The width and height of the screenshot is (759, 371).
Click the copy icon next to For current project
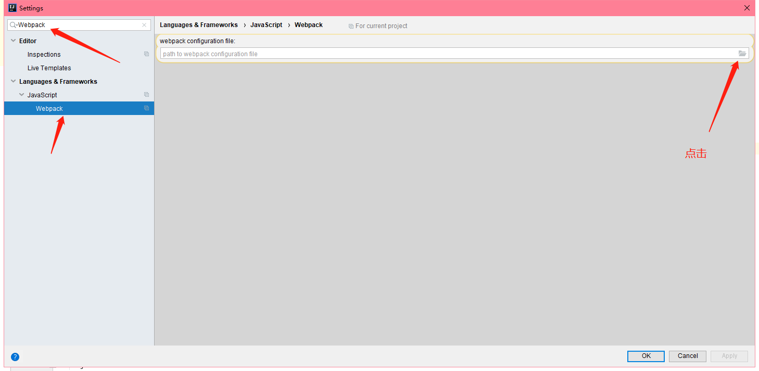(351, 26)
